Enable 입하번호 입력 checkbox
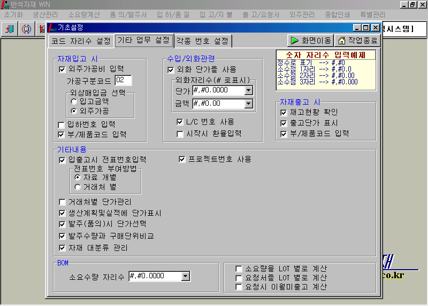The image size is (428, 306). (x=62, y=125)
